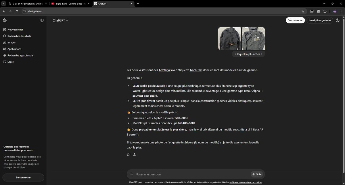This screenshot has height=185, width=345.
Task: Open a new browser tab
Action: click(138, 3)
